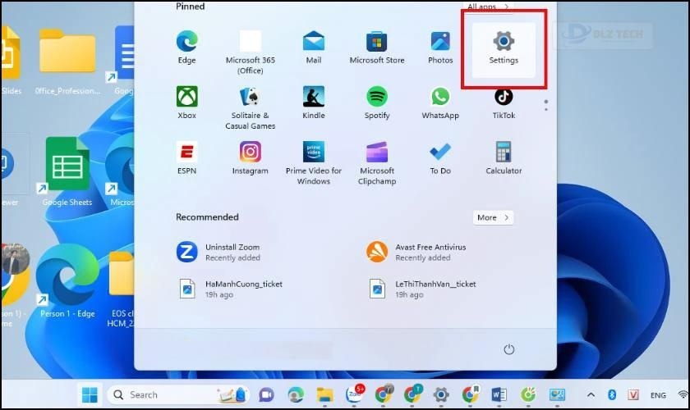Click the pinned apps page indicator dots
Image resolution: width=690 pixels, height=410 pixels.
click(x=545, y=105)
